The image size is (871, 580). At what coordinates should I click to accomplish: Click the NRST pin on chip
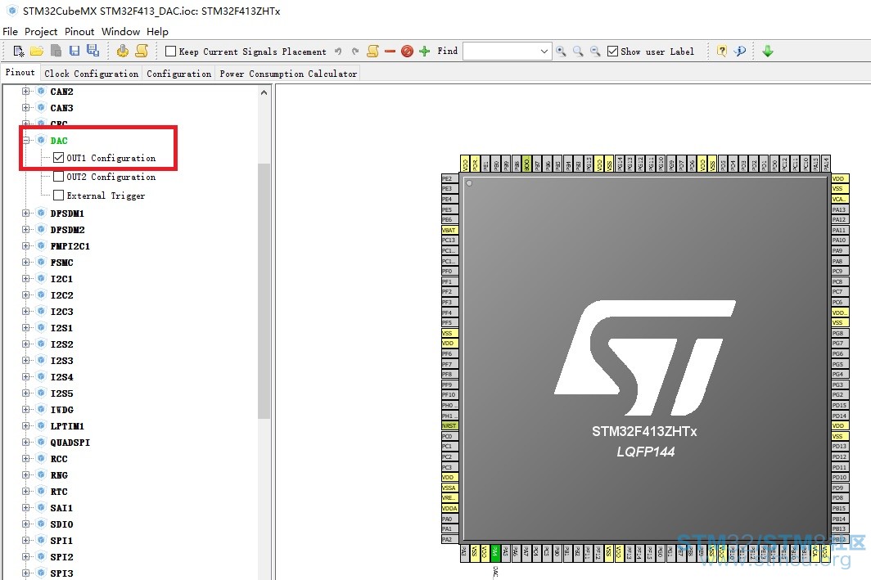pyautogui.click(x=449, y=425)
